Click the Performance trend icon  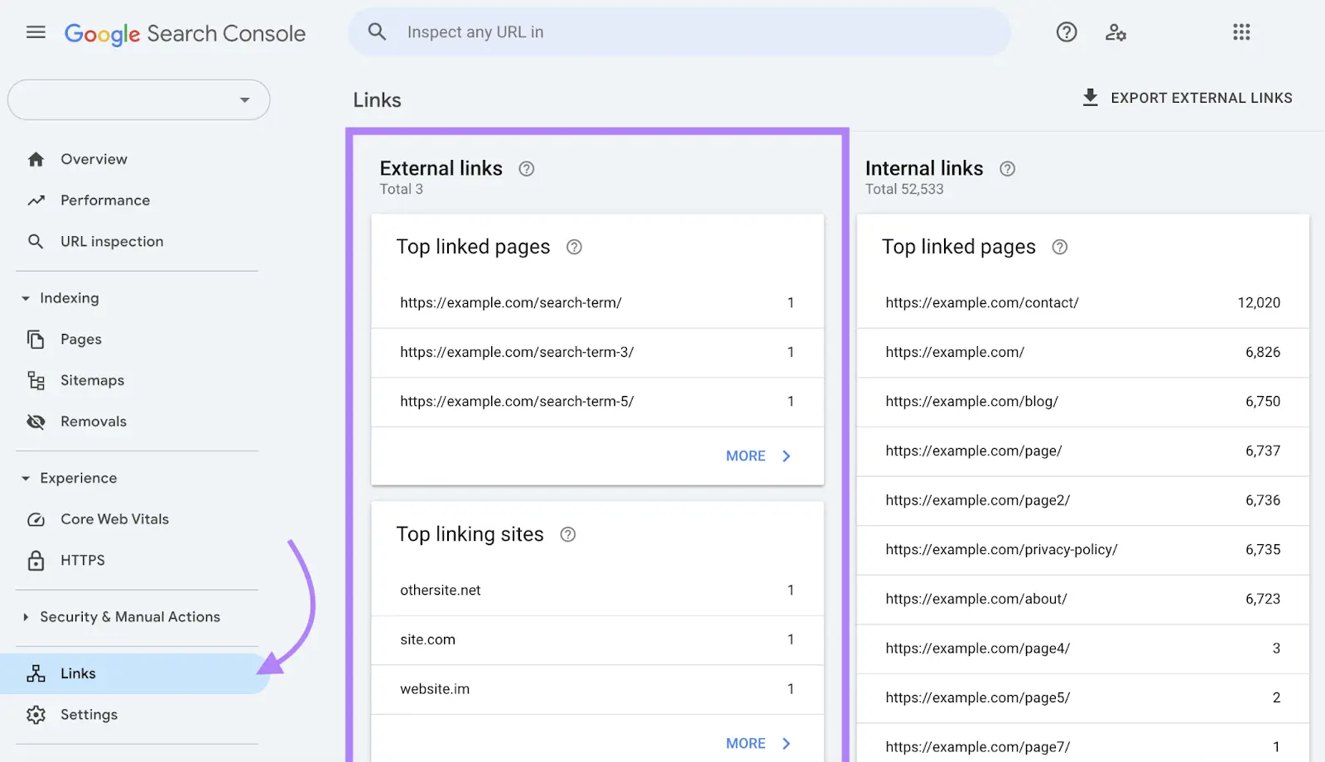(36, 200)
